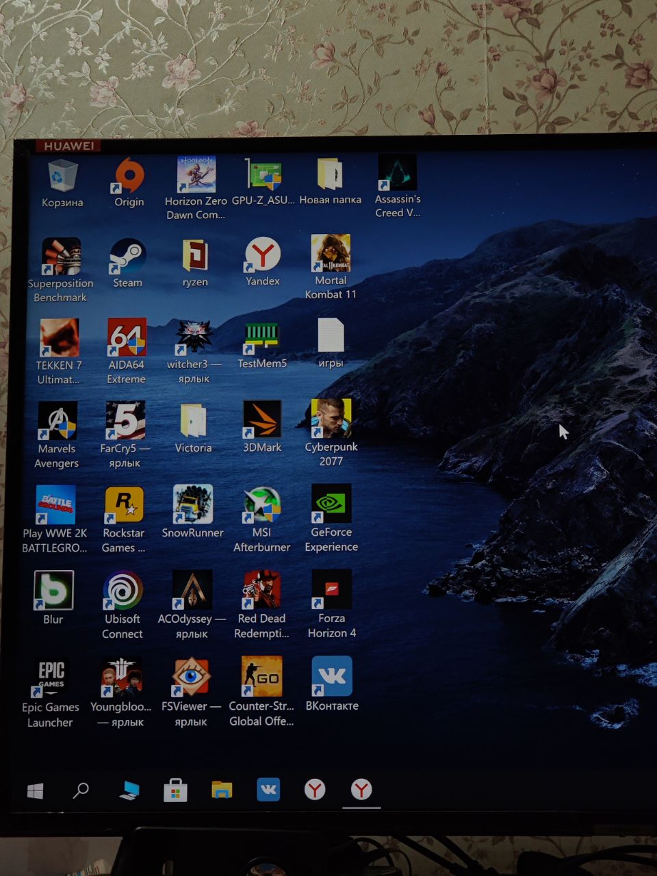Open File Explorer from the taskbar
The image size is (657, 876).
[222, 790]
